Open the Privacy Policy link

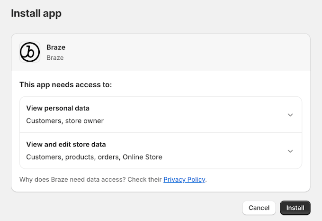[184, 179]
